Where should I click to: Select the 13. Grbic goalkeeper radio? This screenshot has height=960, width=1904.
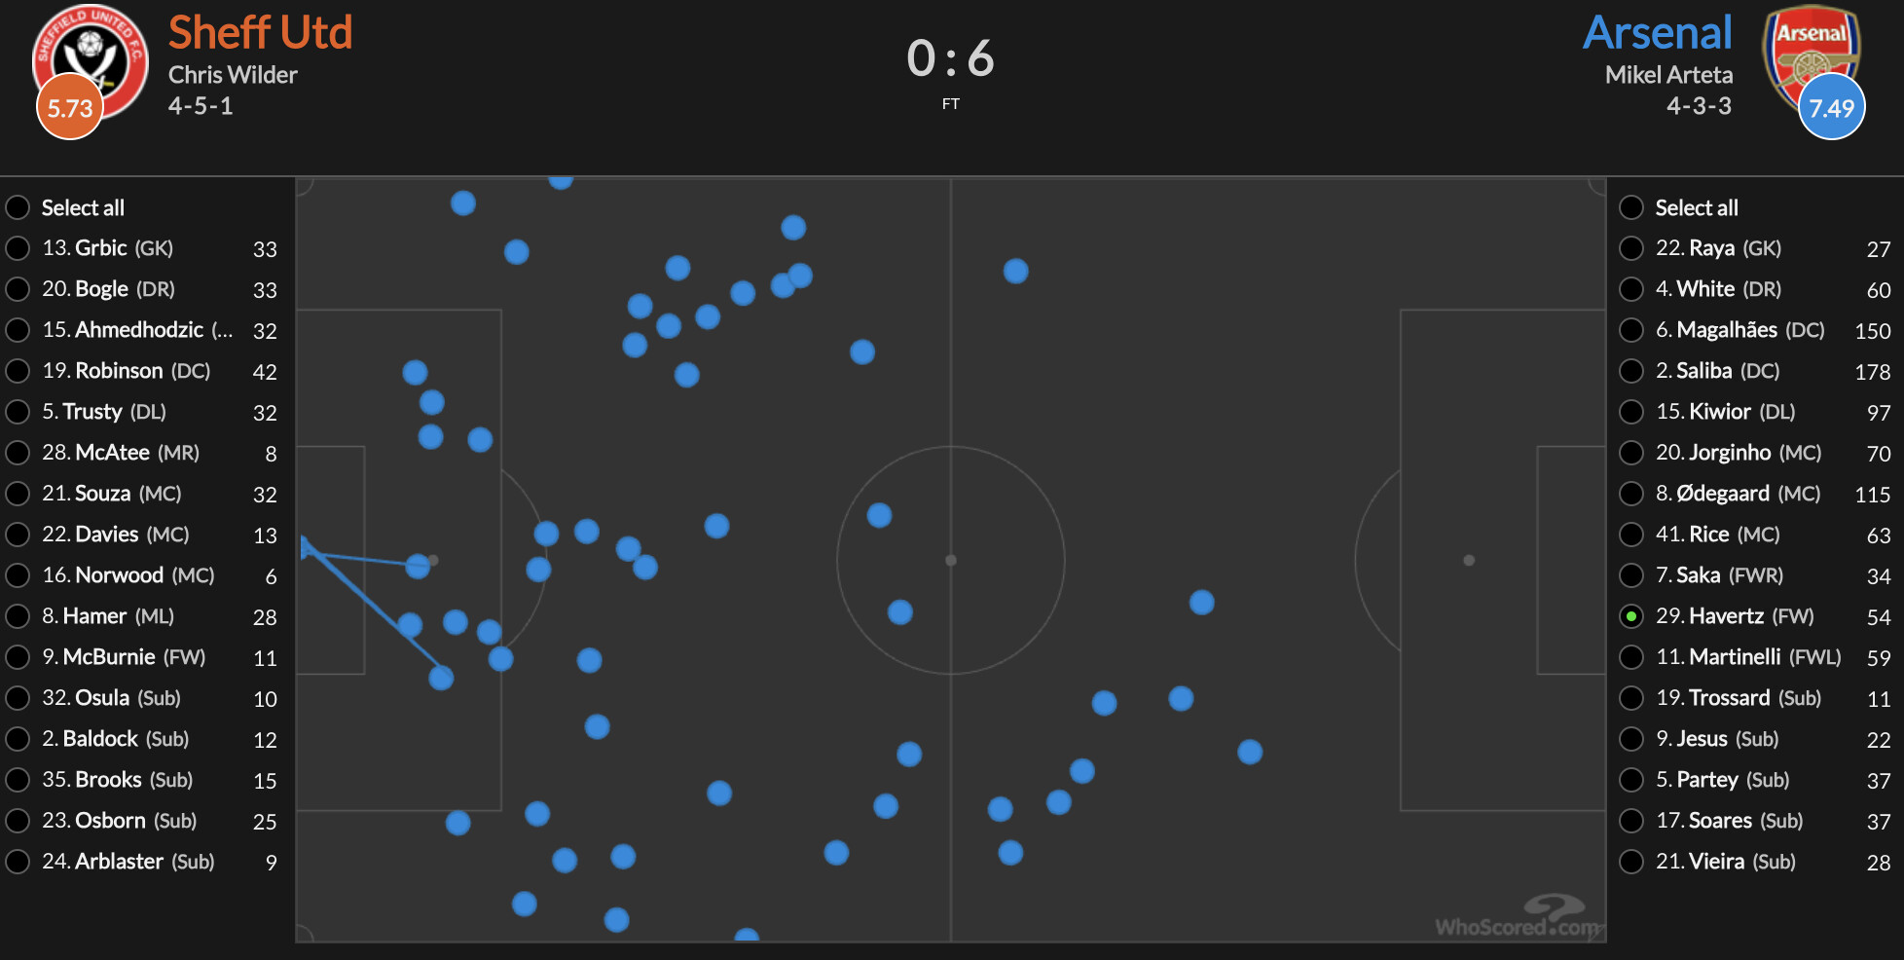[x=18, y=248]
